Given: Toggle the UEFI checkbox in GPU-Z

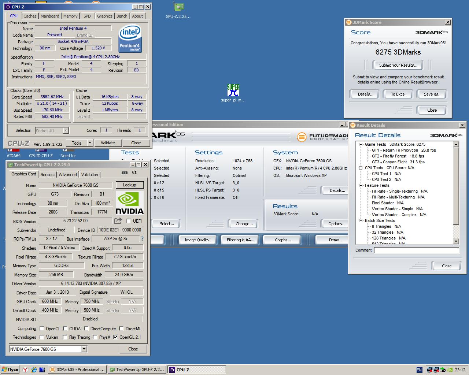Looking at the screenshot, I should pyautogui.click(x=129, y=221).
